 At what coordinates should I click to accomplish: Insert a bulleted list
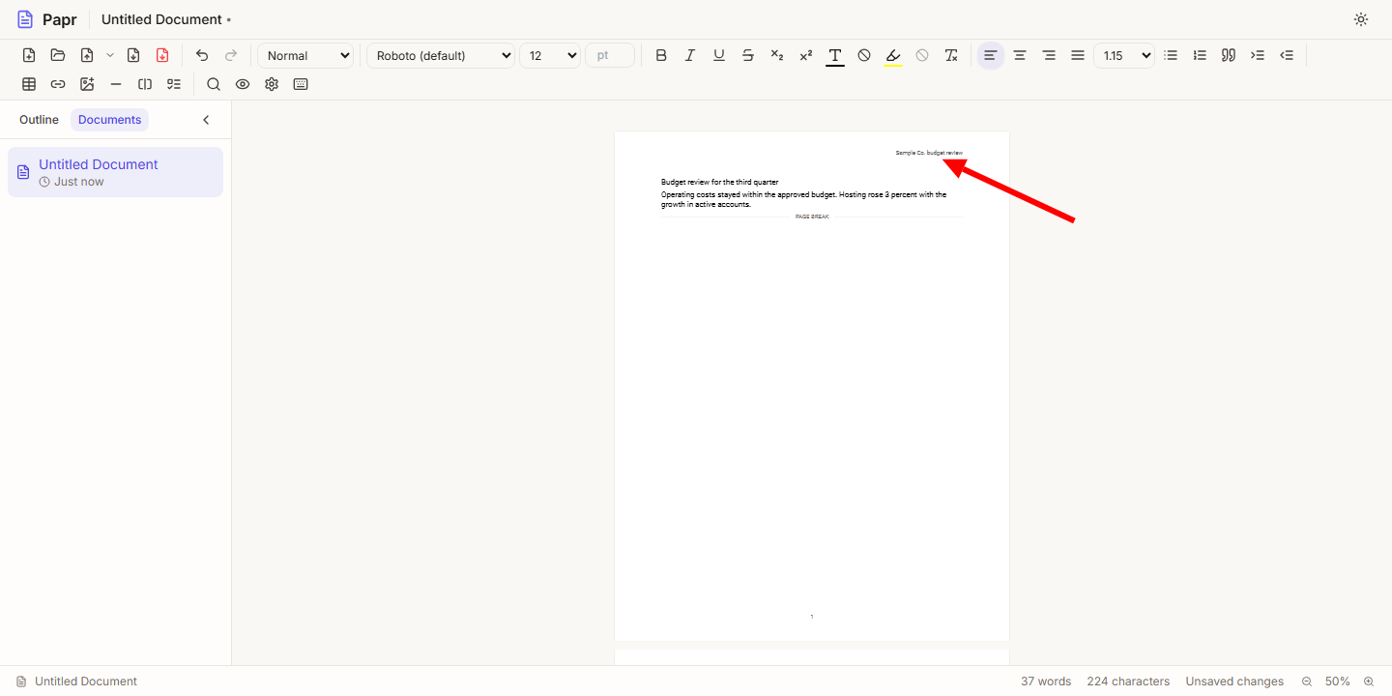point(1171,55)
